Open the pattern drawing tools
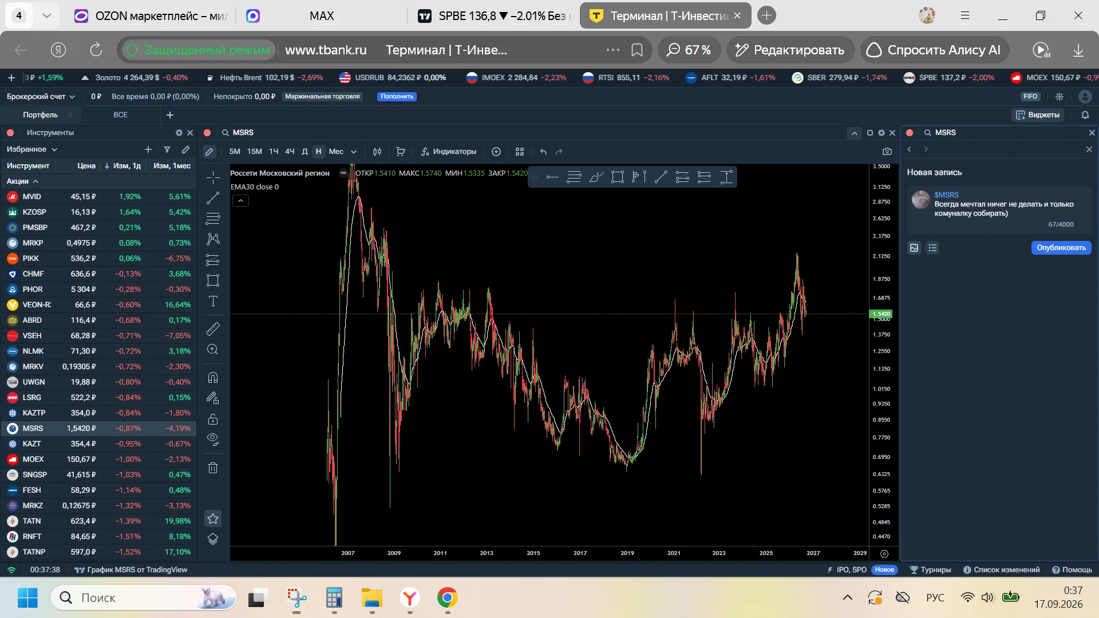1099x618 pixels. (x=213, y=239)
